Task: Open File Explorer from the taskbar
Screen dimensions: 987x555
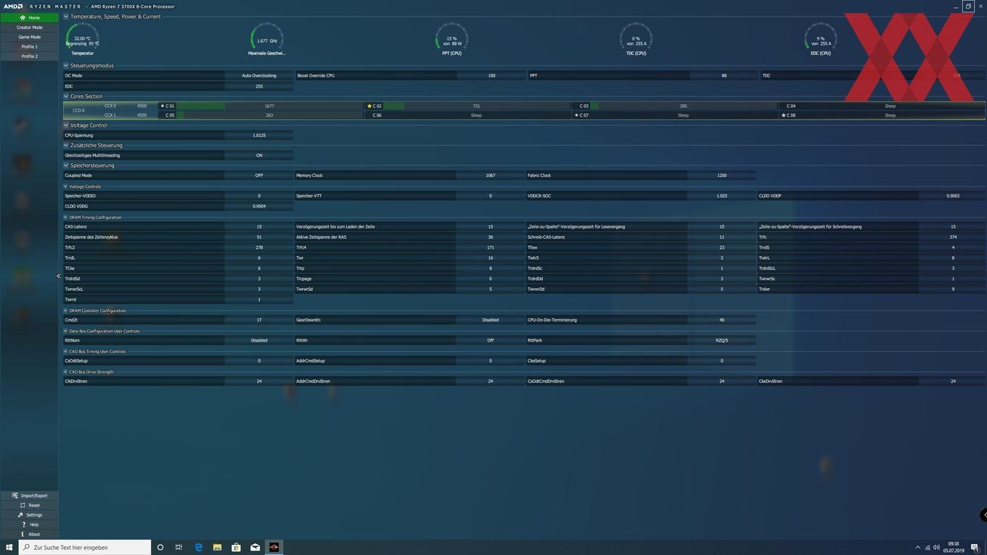Action: pos(217,547)
